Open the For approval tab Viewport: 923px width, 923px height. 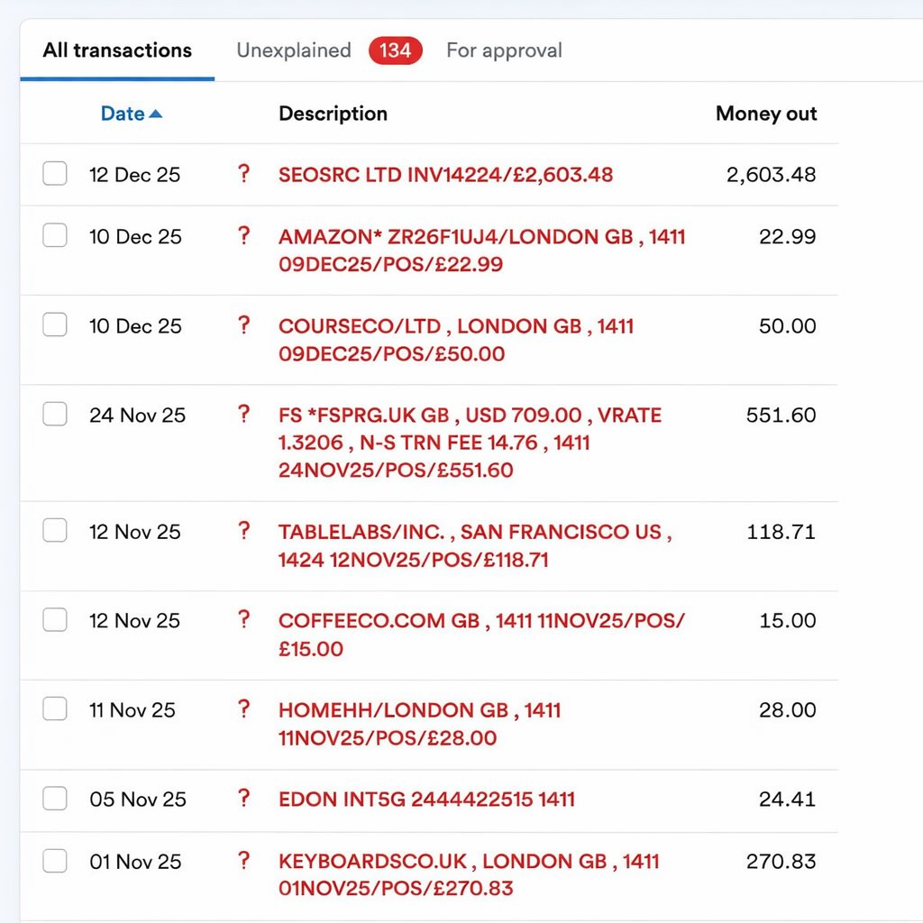tap(504, 50)
